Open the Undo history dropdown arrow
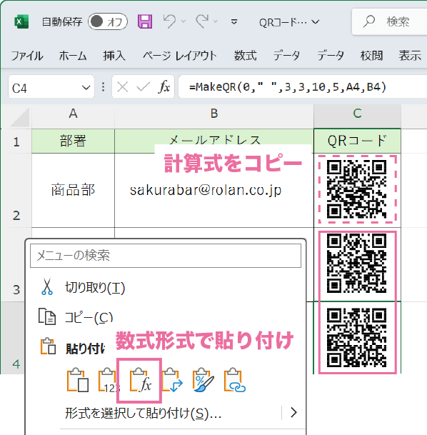The height and width of the screenshot is (435, 427). pos(184,21)
